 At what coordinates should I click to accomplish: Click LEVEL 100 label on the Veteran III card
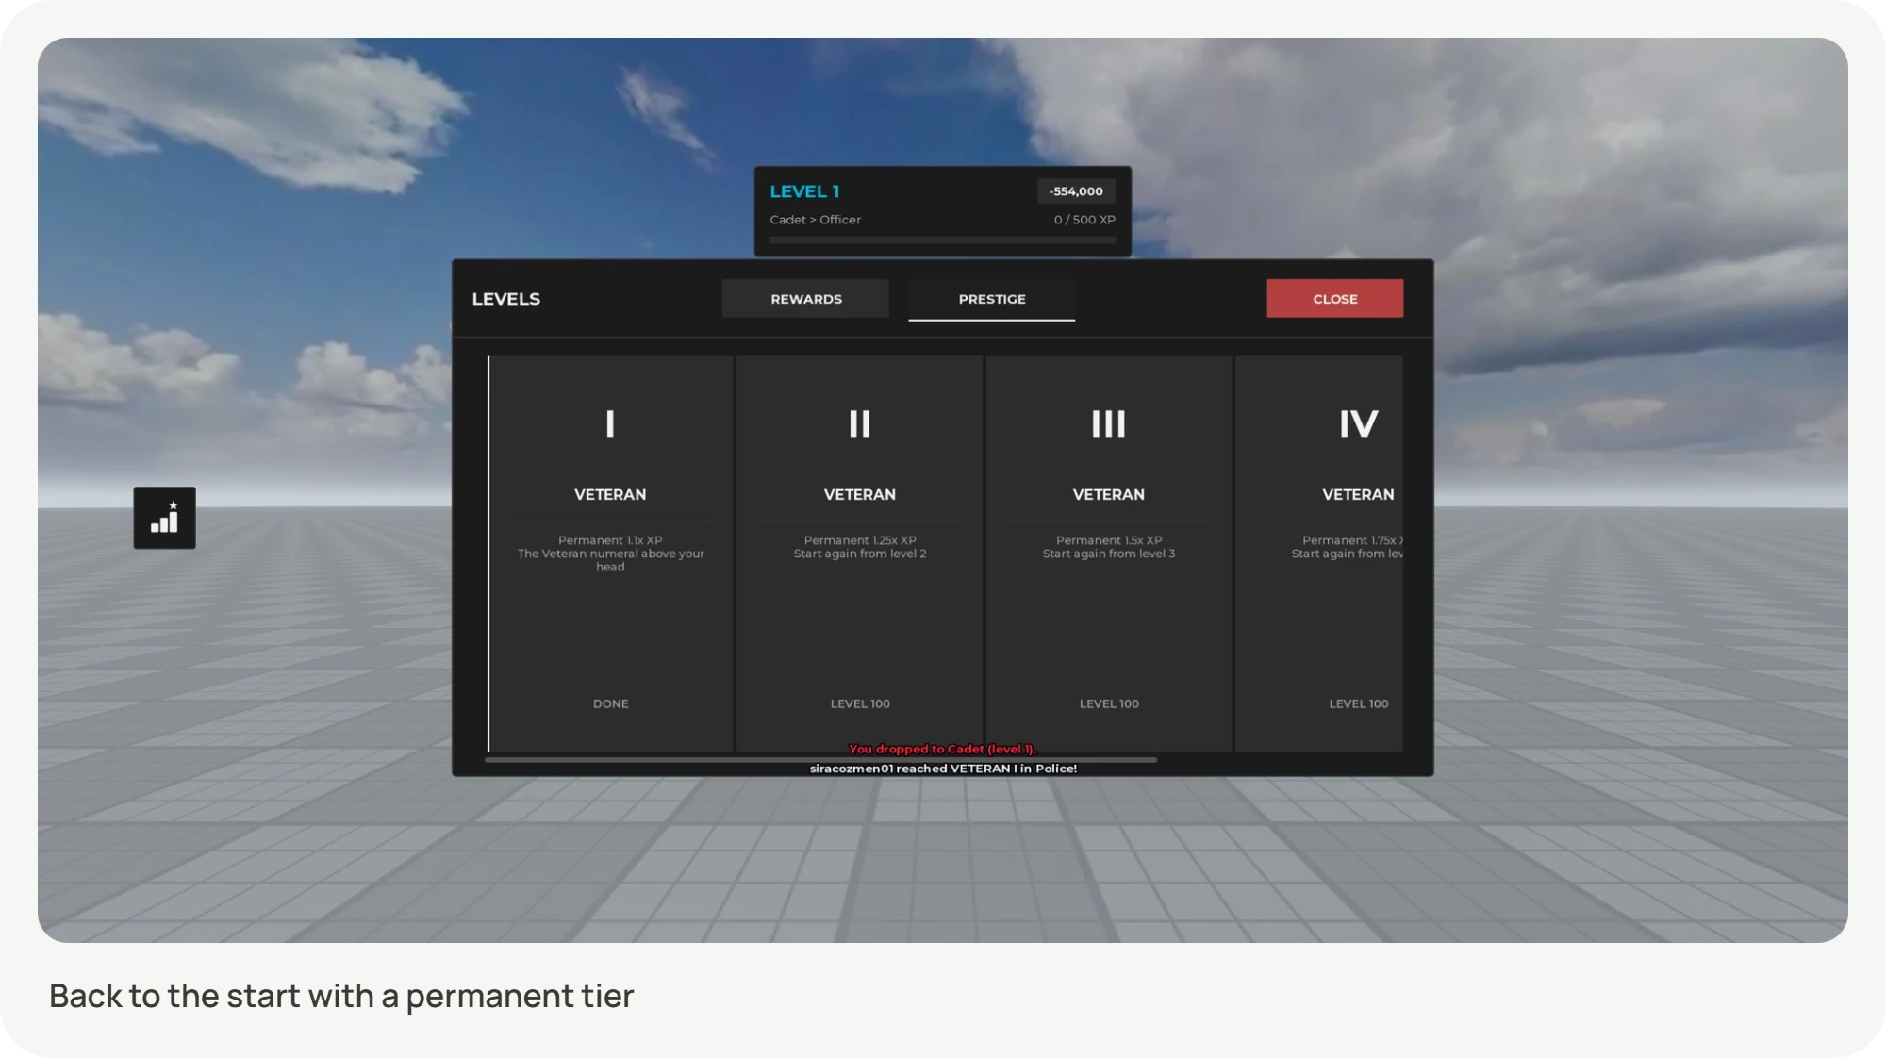1109,703
